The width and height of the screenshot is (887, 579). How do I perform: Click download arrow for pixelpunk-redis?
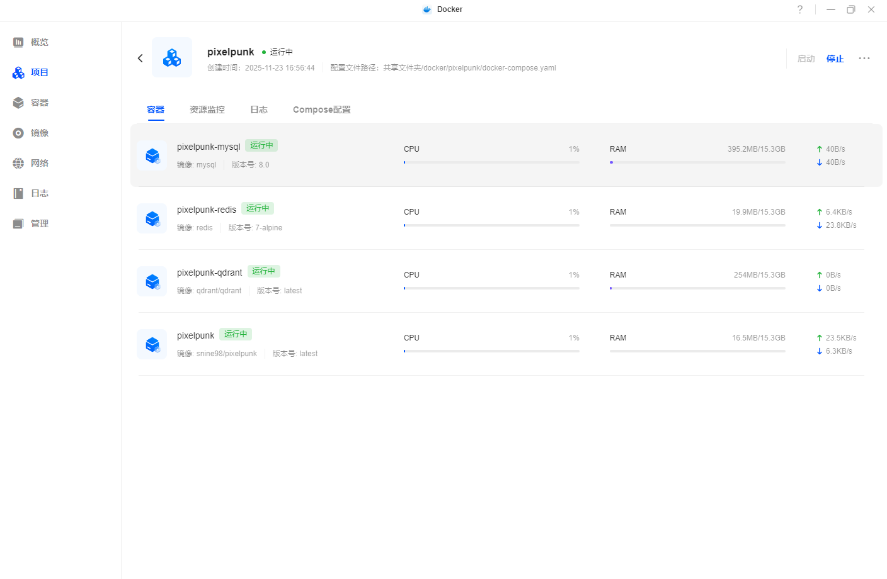click(x=819, y=225)
